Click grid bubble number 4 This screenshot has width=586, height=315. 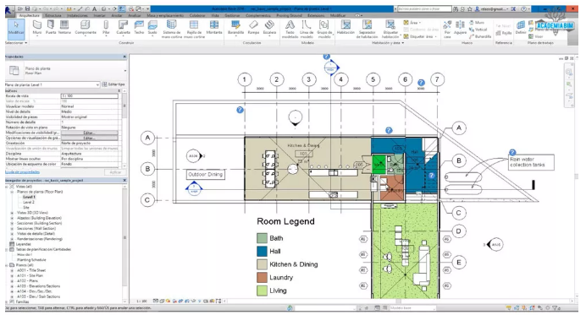pyautogui.click(x=340, y=79)
